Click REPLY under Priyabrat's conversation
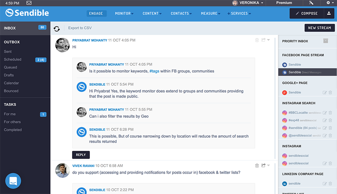 [x=81, y=155]
